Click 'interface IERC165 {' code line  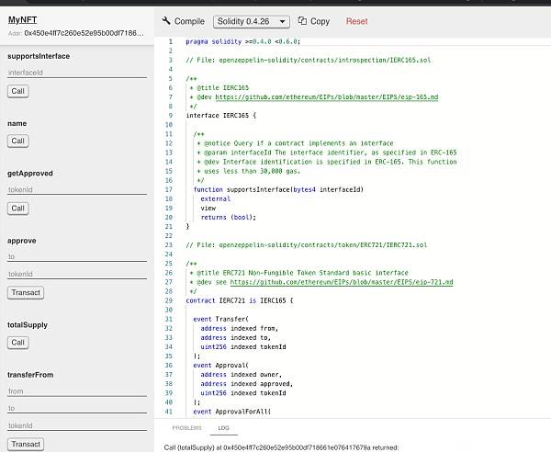pos(221,115)
